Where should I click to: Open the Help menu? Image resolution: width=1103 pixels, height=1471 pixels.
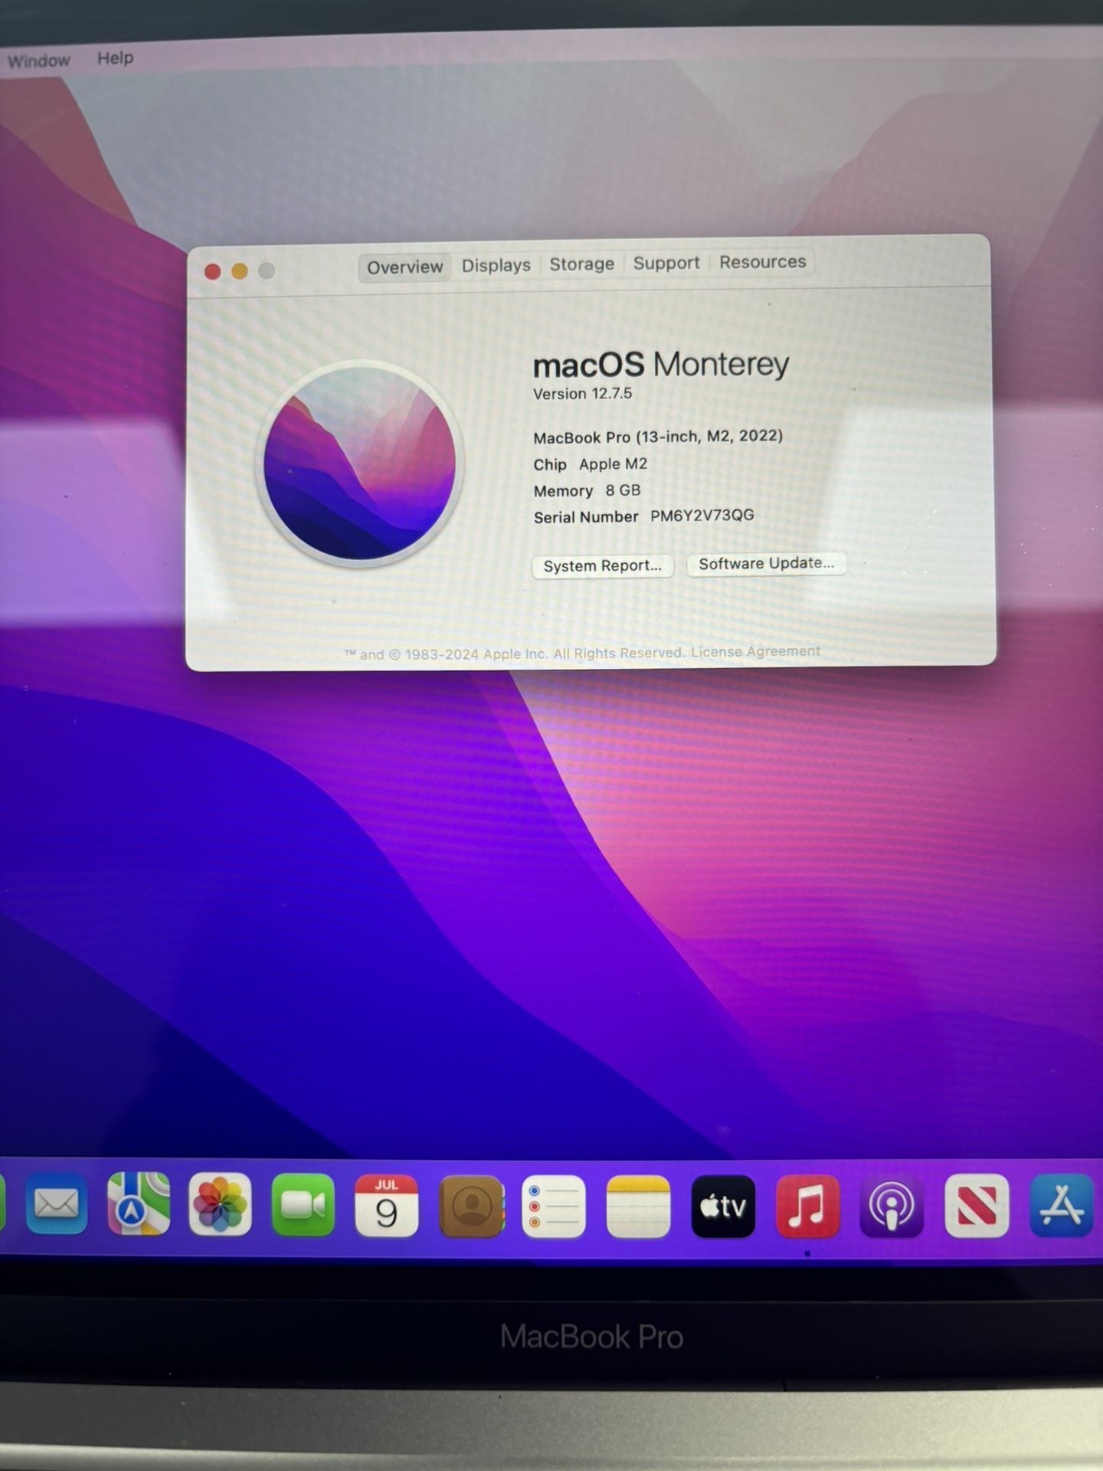tap(116, 58)
